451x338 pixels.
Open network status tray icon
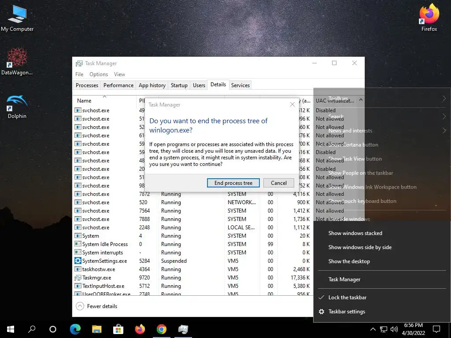(384, 329)
